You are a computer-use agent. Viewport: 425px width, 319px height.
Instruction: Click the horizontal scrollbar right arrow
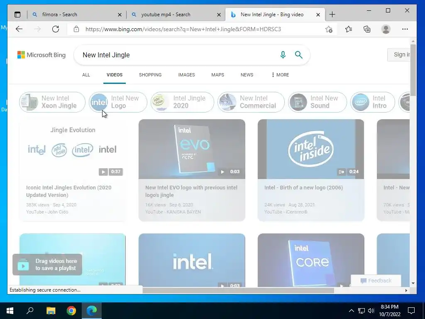[406, 290]
